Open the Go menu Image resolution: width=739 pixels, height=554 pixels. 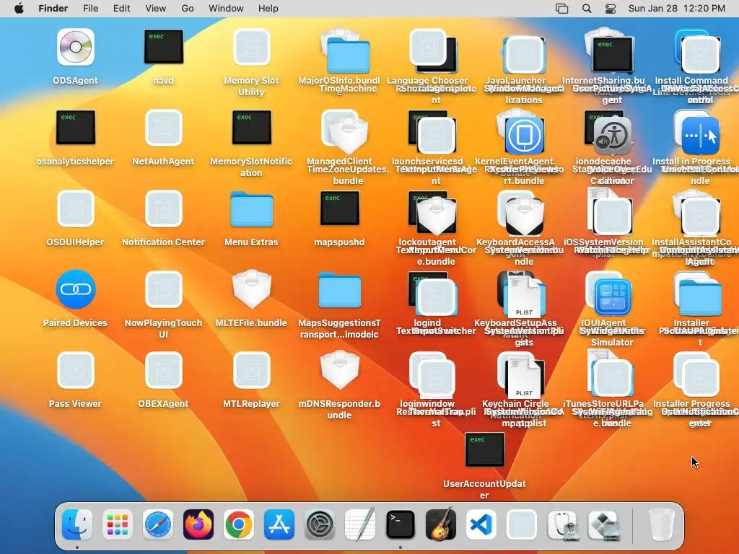pyautogui.click(x=188, y=9)
